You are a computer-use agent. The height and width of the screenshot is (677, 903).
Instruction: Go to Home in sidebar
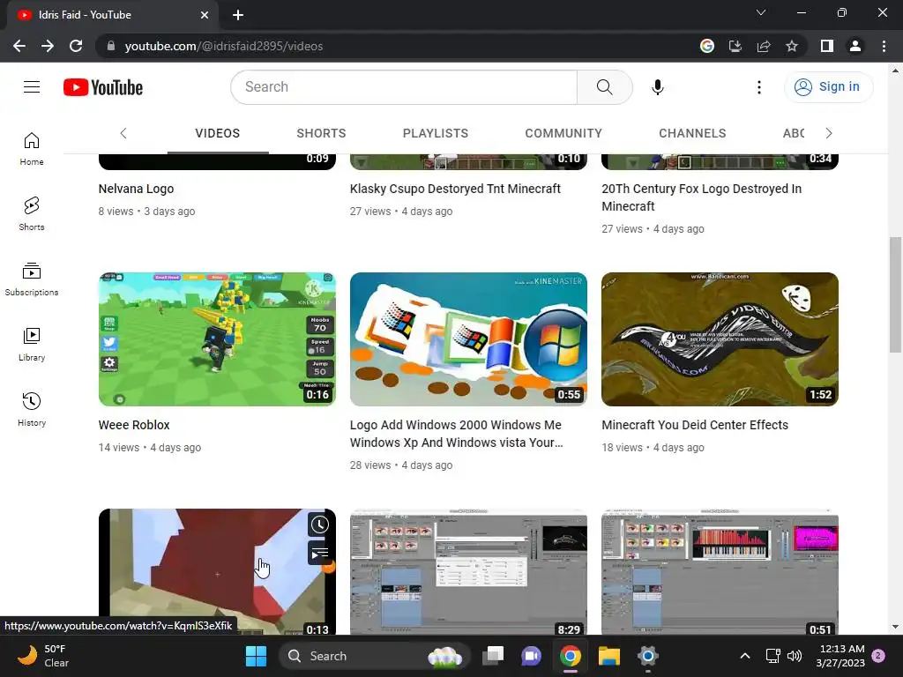pos(32,148)
